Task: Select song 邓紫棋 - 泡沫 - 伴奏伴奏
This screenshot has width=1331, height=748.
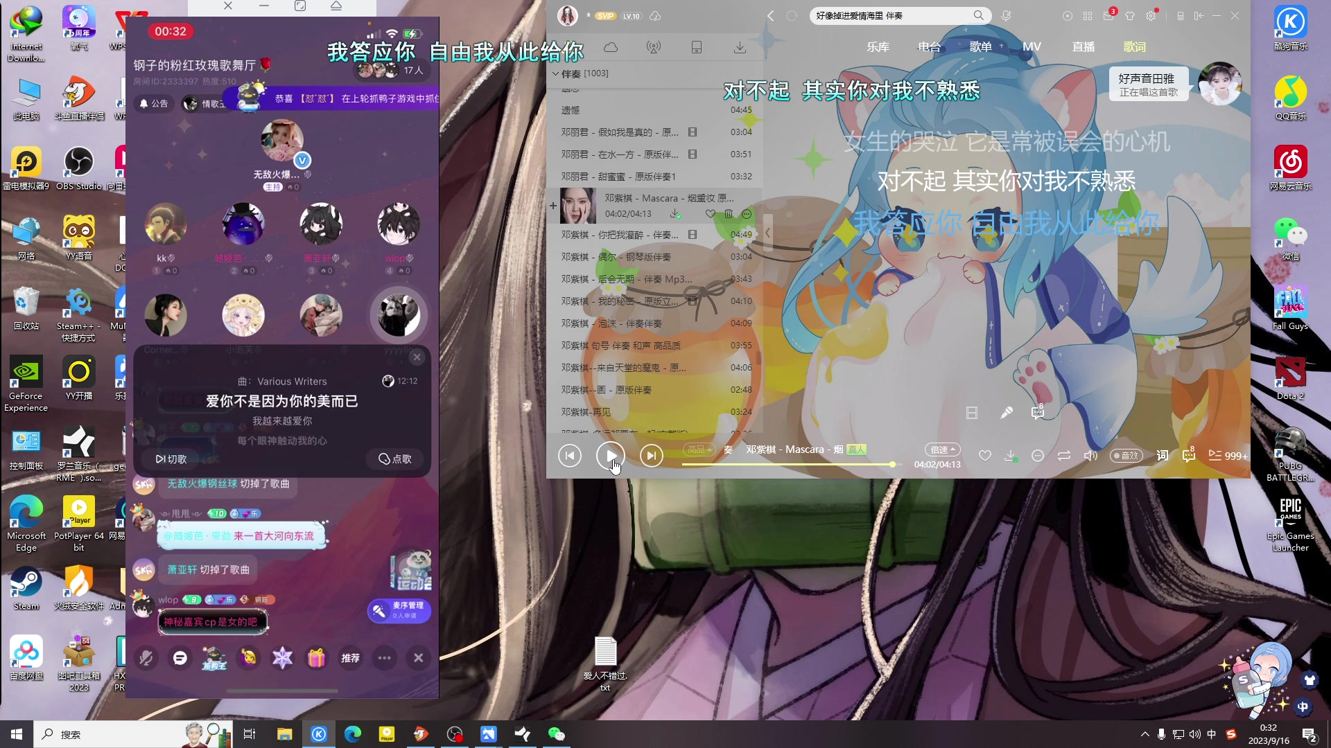Action: (x=655, y=323)
